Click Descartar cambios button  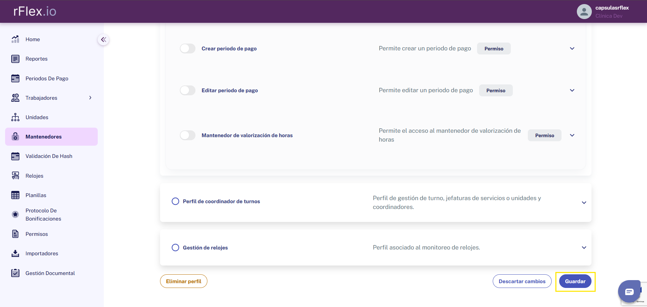[522, 281]
